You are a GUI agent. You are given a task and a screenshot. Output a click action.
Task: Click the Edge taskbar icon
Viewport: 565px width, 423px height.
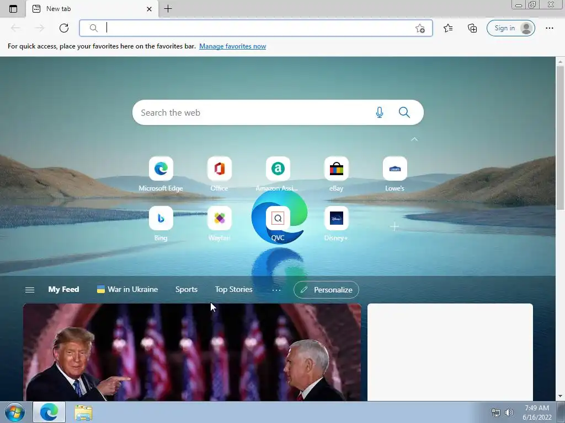click(49, 412)
